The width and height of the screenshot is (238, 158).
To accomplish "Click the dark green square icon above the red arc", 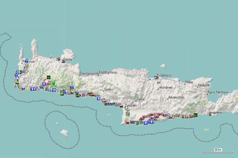I will 48,78.
